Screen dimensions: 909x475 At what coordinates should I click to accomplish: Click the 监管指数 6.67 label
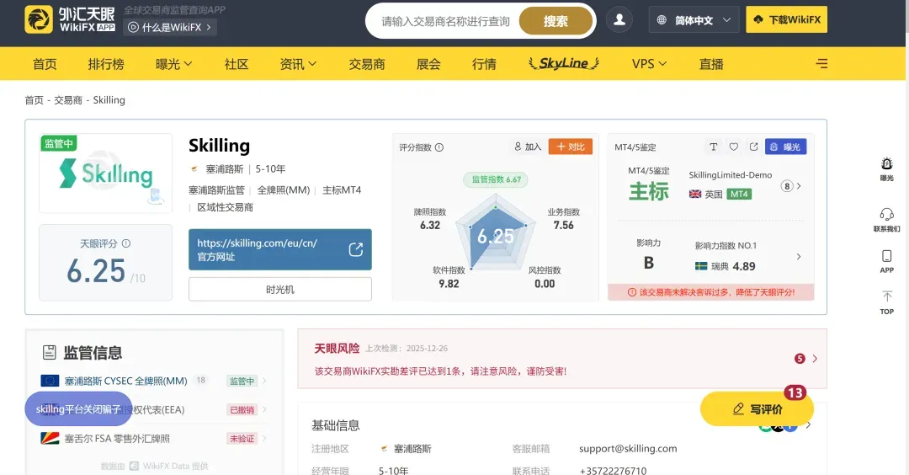pyautogui.click(x=496, y=179)
